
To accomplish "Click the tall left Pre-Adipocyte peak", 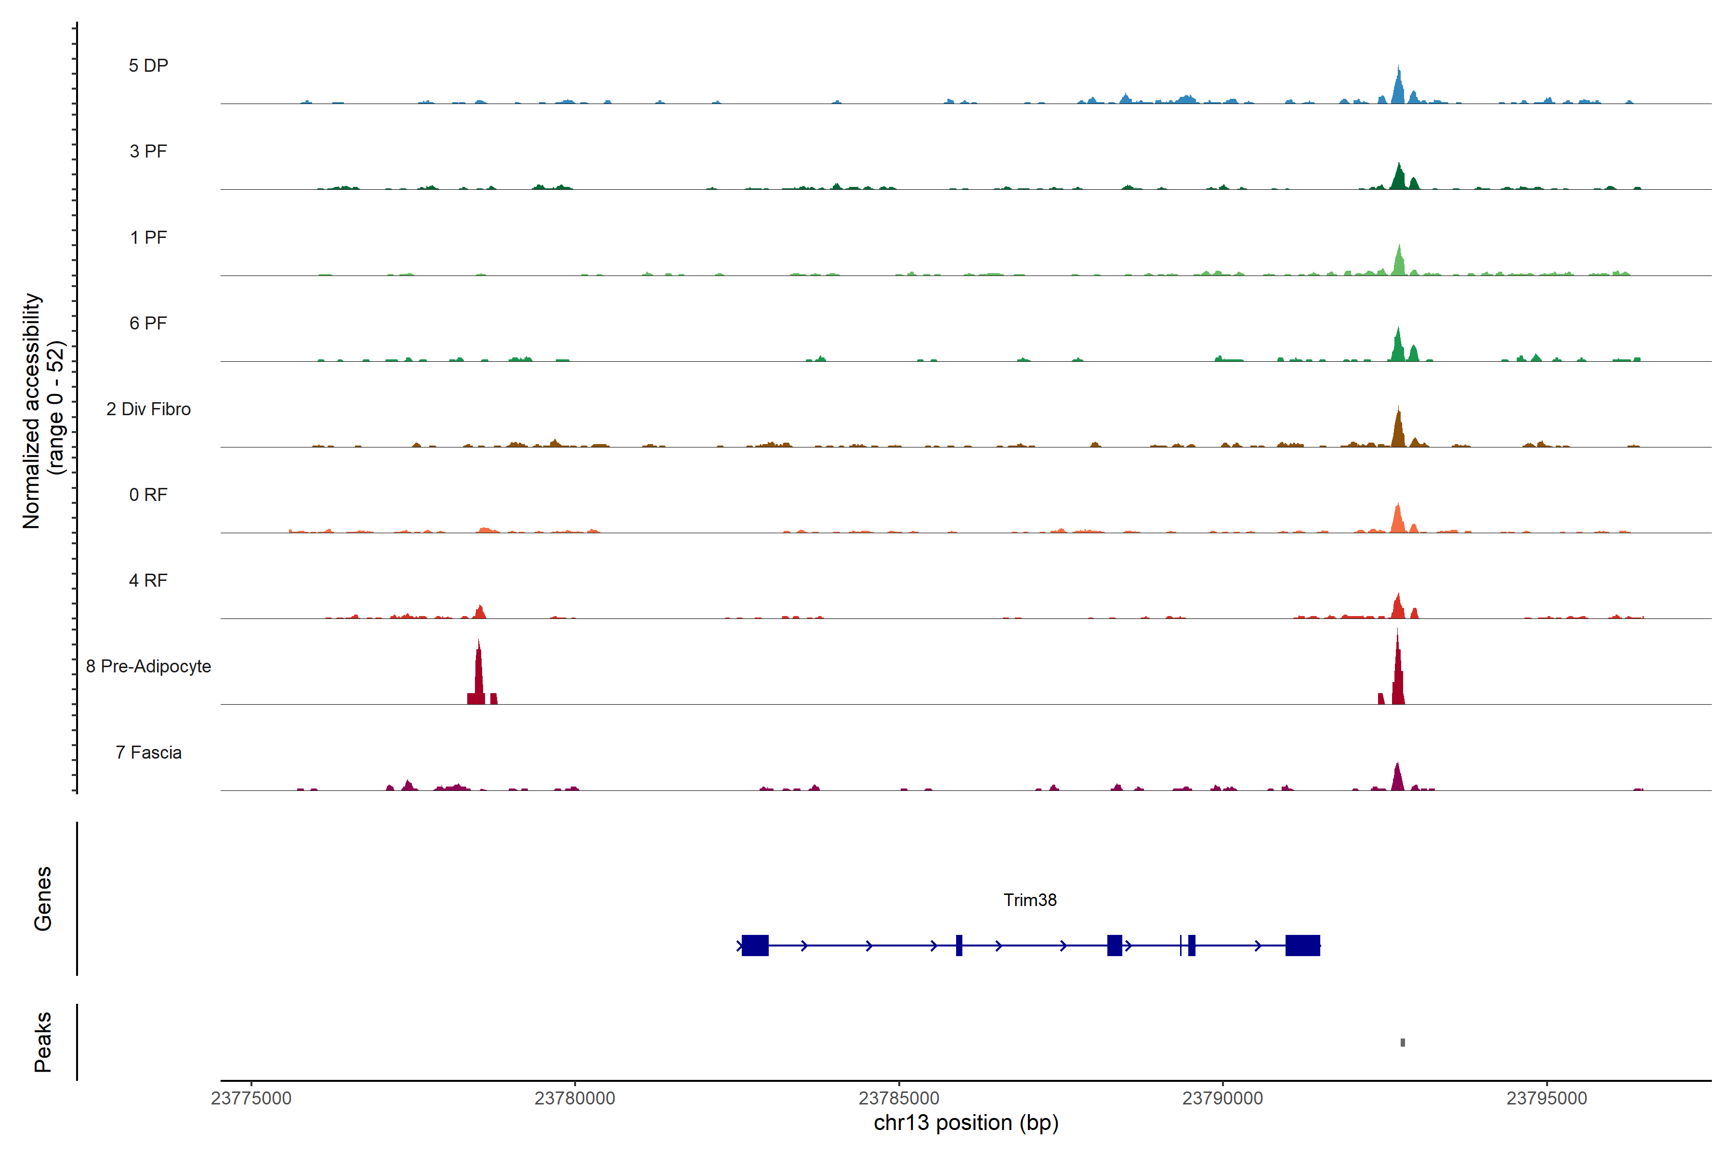I will click(479, 675).
